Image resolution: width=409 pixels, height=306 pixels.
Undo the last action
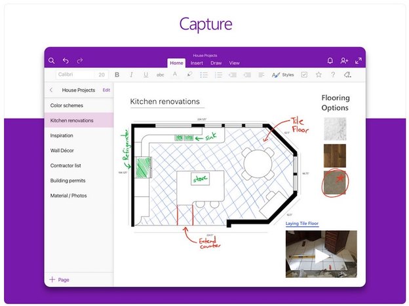(x=66, y=61)
